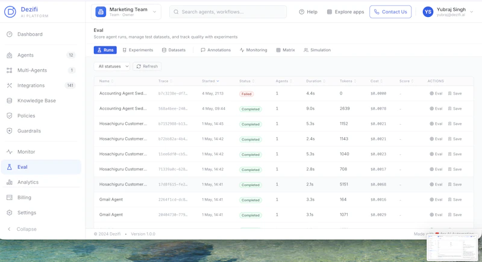The height and width of the screenshot is (262, 482).
Task: Switch to the Annotations tab
Action: tap(216, 50)
